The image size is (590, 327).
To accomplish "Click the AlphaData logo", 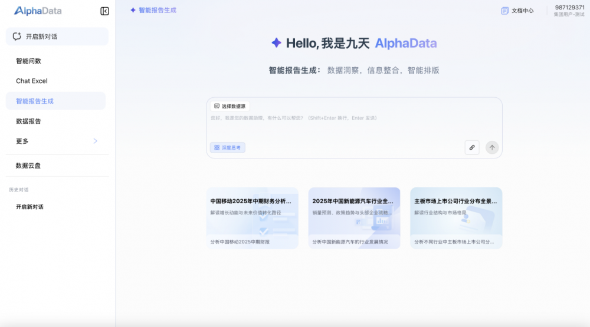I will [x=38, y=11].
